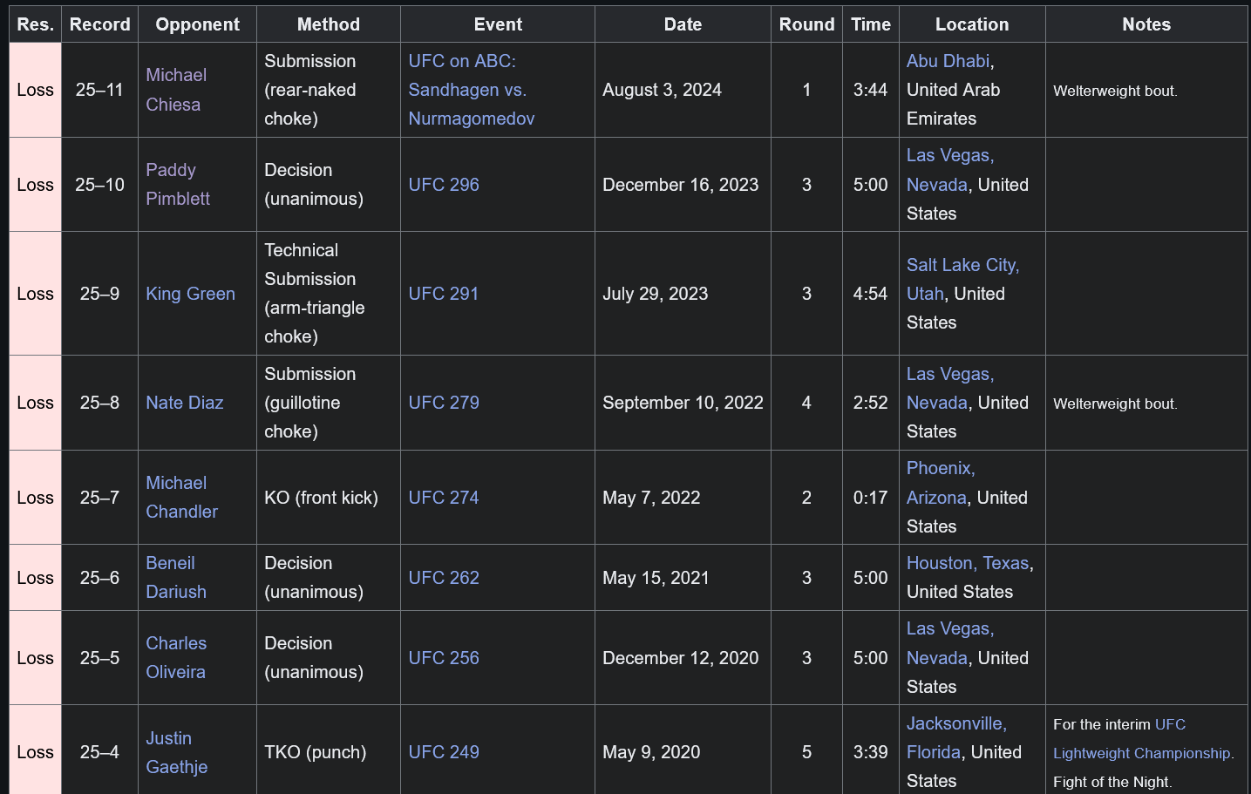The height and width of the screenshot is (794, 1251).
Task: Open UFC on ABC: Sandhagen vs. Nurmagomedov event
Action: tap(471, 90)
